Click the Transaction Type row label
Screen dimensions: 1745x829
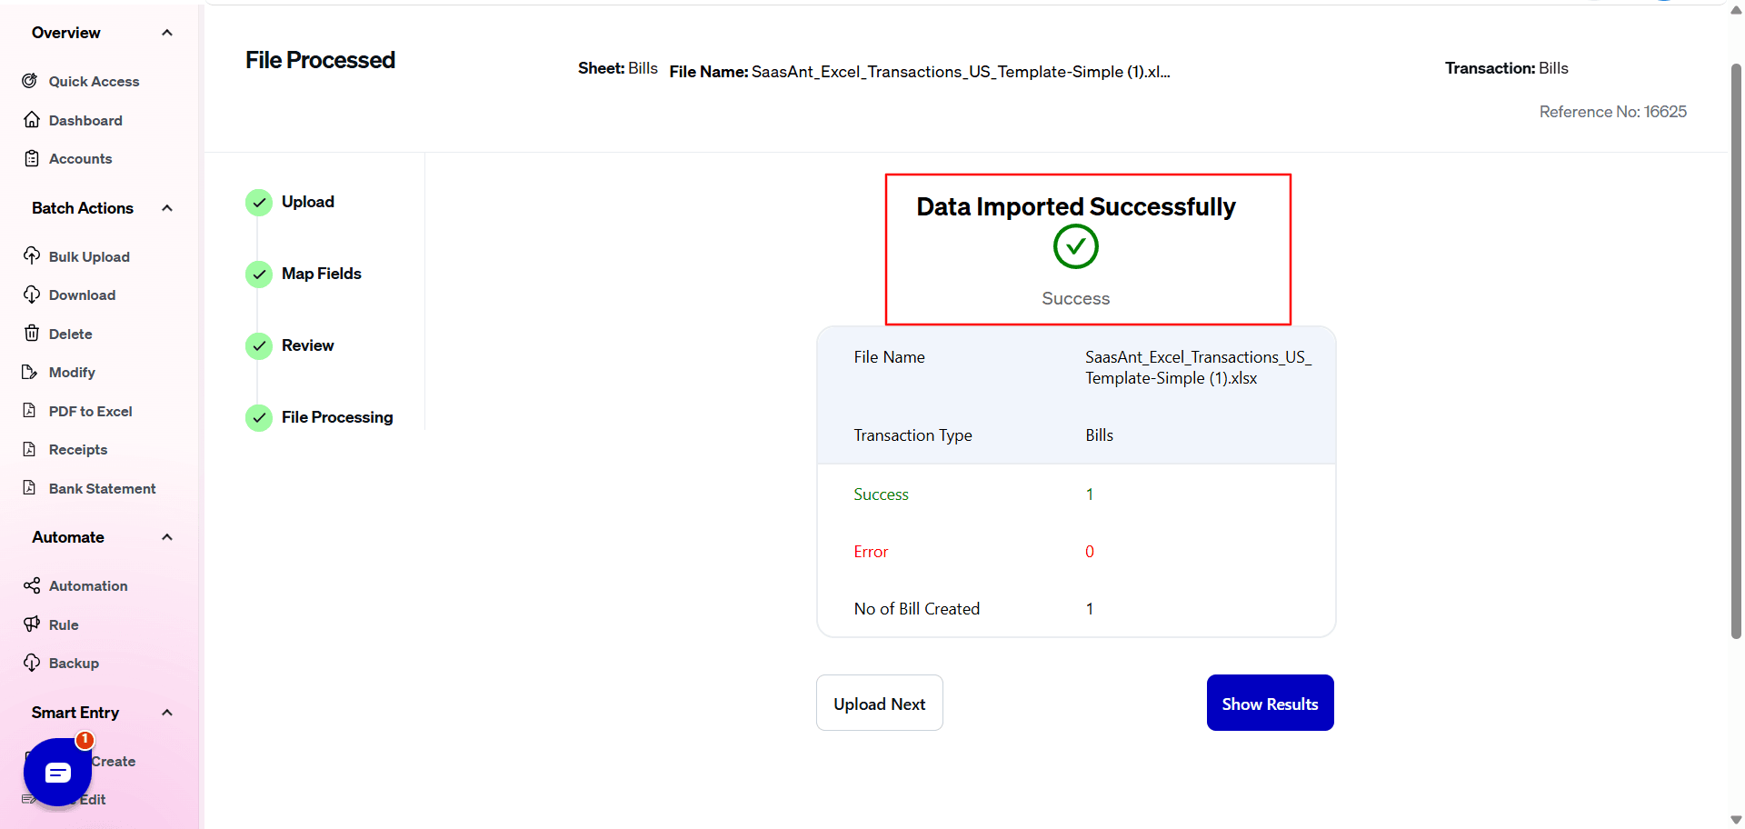(912, 435)
